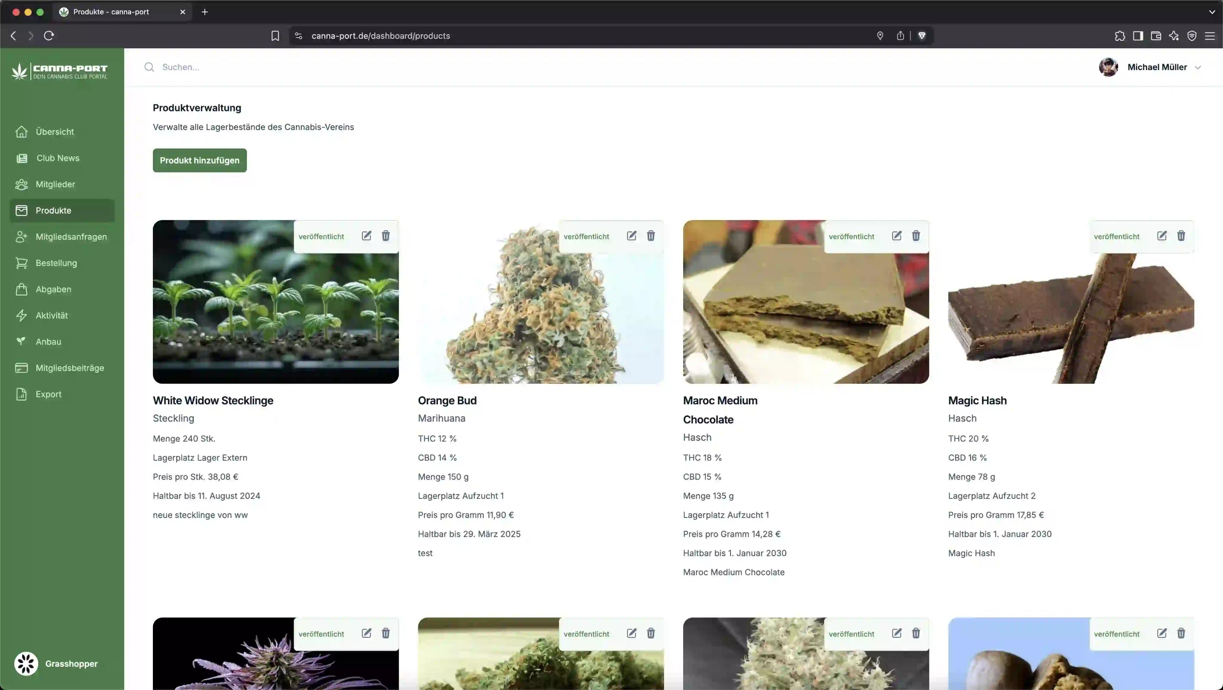
Task: Click the text 'Haltbar bis 11. August 2024'
Action: [206, 496]
